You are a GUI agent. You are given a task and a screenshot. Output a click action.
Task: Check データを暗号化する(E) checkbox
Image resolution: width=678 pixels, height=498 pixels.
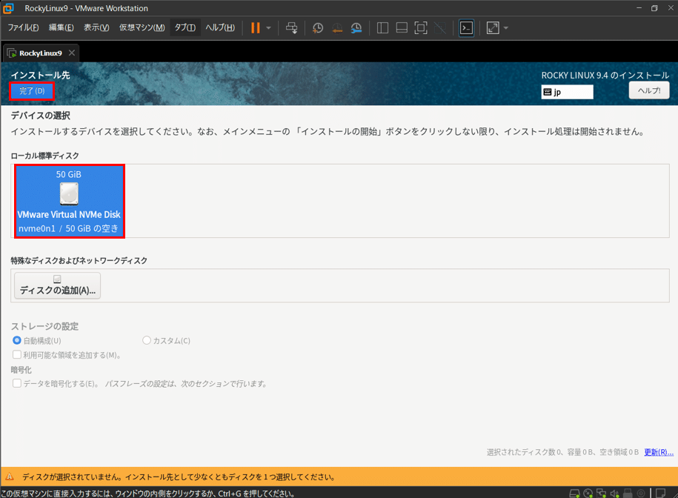17,383
